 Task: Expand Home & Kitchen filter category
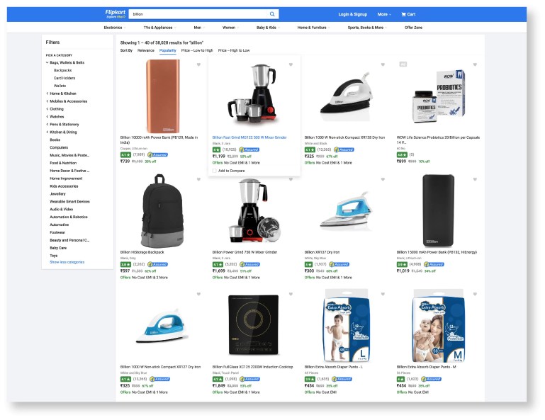point(47,93)
